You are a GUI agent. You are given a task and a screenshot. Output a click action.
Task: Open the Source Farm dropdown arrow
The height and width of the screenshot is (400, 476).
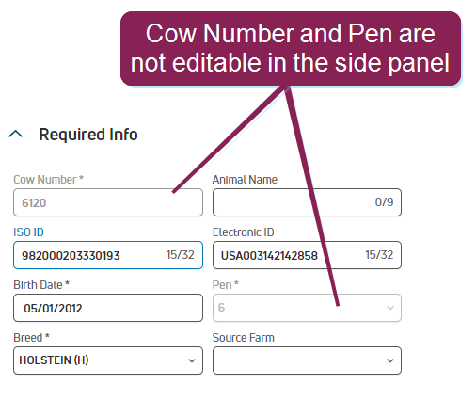pyautogui.click(x=390, y=360)
